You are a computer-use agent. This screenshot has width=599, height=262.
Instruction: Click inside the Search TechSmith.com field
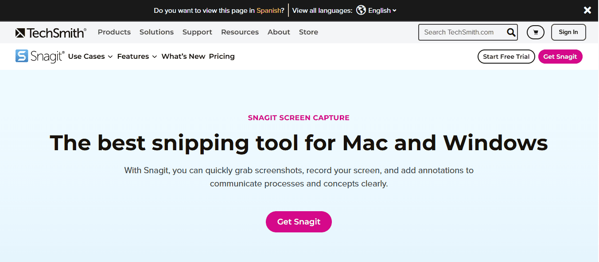point(463,32)
